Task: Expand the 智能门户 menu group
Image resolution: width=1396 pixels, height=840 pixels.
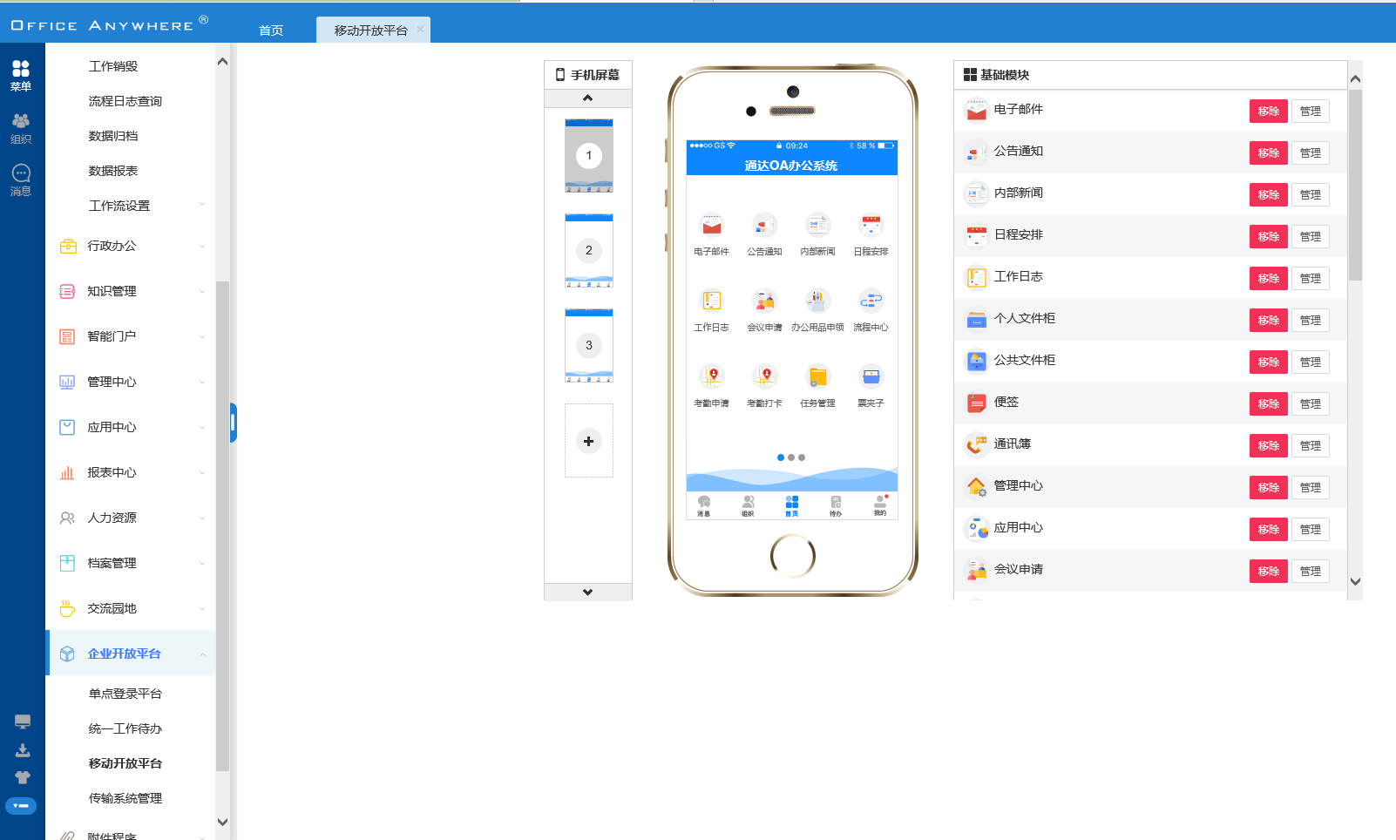Action: point(131,336)
